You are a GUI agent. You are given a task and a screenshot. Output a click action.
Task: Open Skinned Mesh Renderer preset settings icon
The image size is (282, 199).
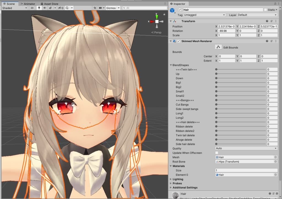[x=271, y=41]
